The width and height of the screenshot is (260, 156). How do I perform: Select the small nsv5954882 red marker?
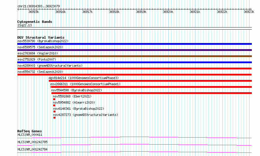[54, 105]
